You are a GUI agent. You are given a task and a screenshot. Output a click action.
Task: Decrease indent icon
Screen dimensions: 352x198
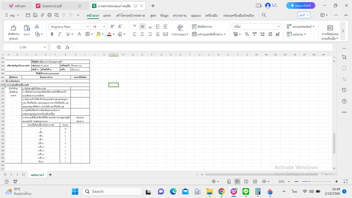coord(158,26)
